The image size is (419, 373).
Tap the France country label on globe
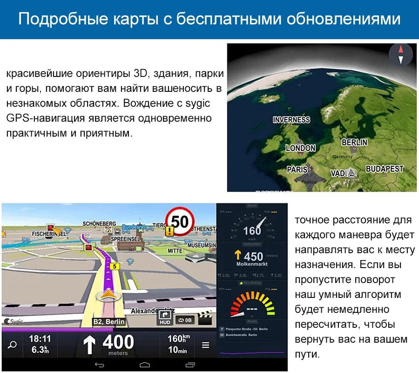(309, 182)
